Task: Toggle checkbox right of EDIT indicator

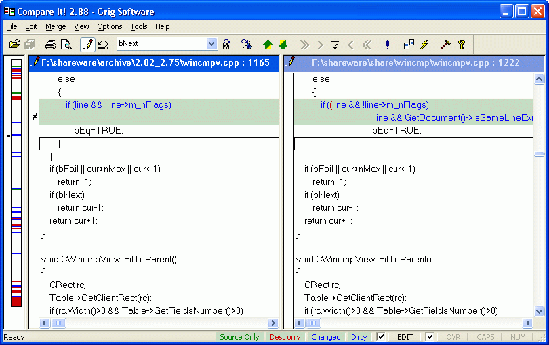Action: pos(429,337)
